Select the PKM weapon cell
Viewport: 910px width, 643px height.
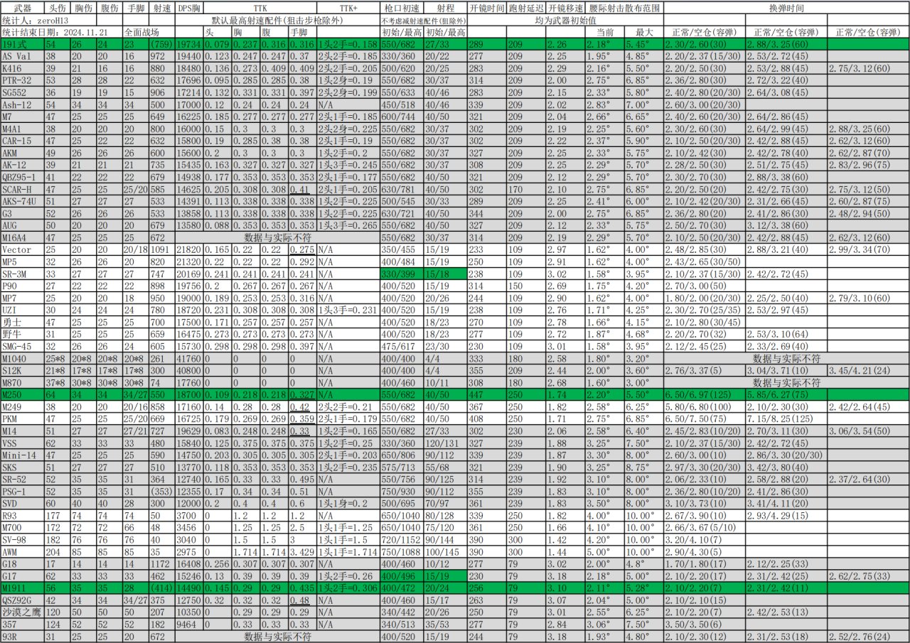[x=21, y=418]
